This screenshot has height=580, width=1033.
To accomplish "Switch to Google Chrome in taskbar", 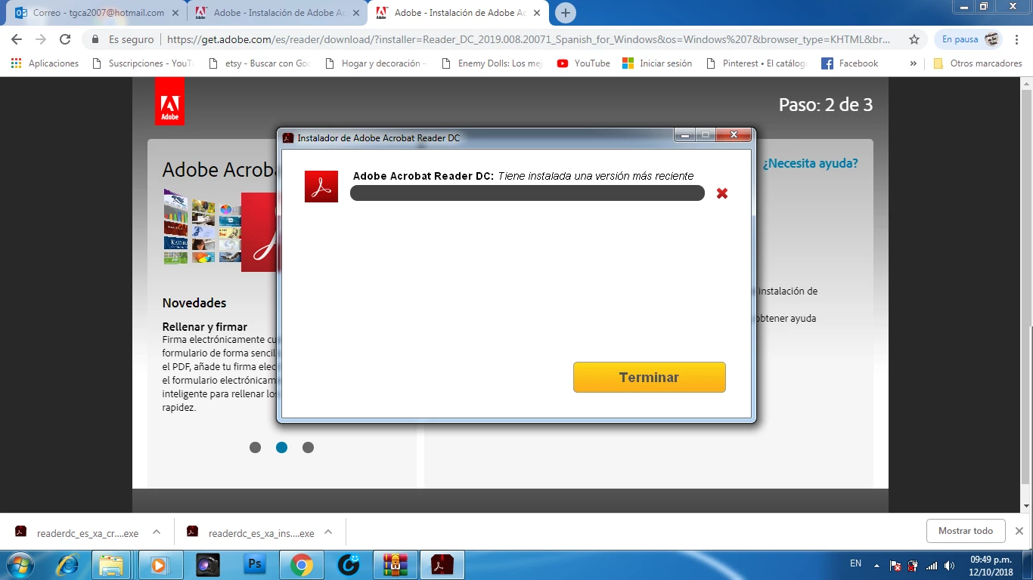I will (x=302, y=565).
